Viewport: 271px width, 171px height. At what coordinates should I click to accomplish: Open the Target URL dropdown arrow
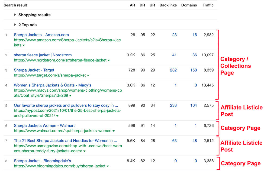coord(88,75)
